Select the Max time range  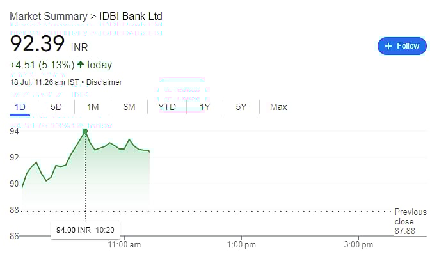click(x=278, y=107)
